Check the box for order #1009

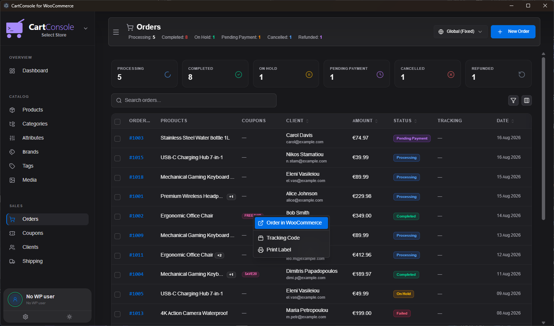point(117,236)
